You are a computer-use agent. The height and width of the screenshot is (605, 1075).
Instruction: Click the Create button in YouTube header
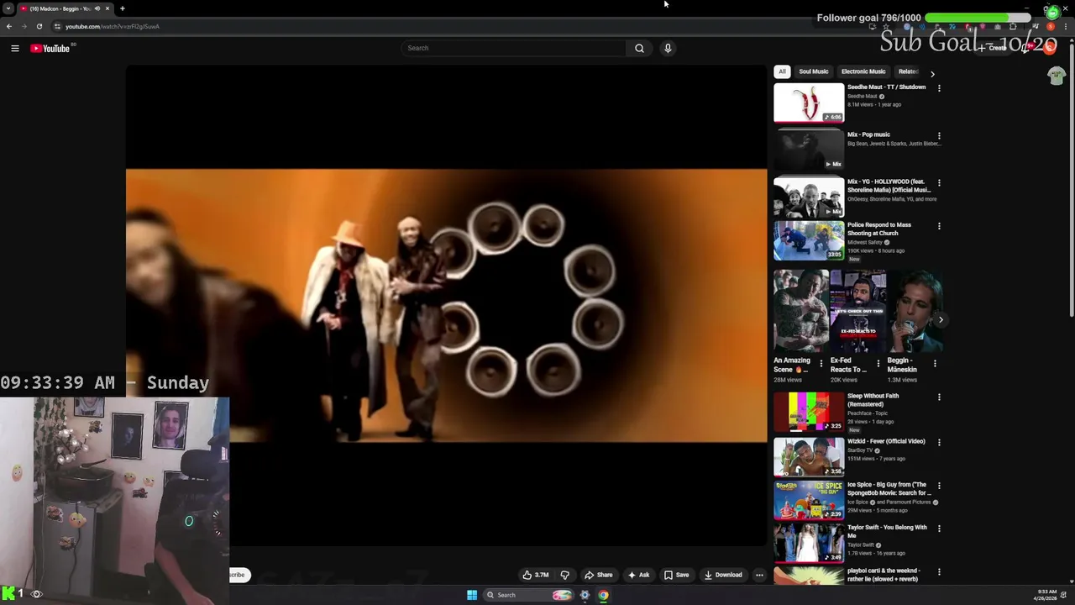[x=994, y=48]
